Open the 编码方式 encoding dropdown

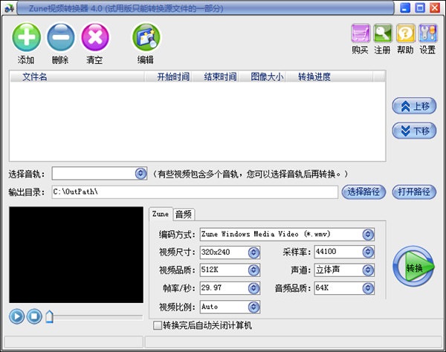click(x=368, y=235)
